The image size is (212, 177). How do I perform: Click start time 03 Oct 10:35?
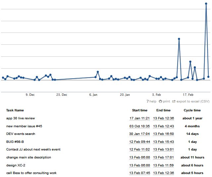(139, 126)
